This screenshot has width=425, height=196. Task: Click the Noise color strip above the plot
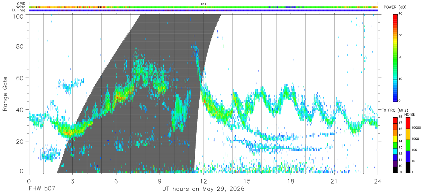[x=204, y=7]
